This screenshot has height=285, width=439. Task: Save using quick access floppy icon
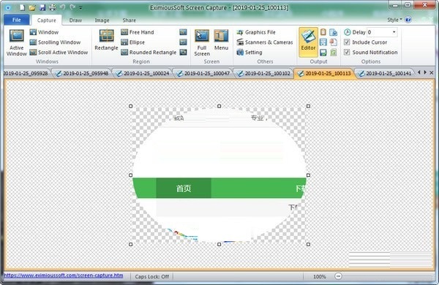42,7
